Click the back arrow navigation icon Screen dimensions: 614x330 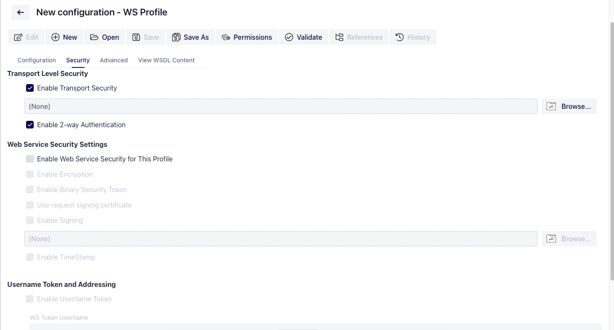tap(20, 12)
